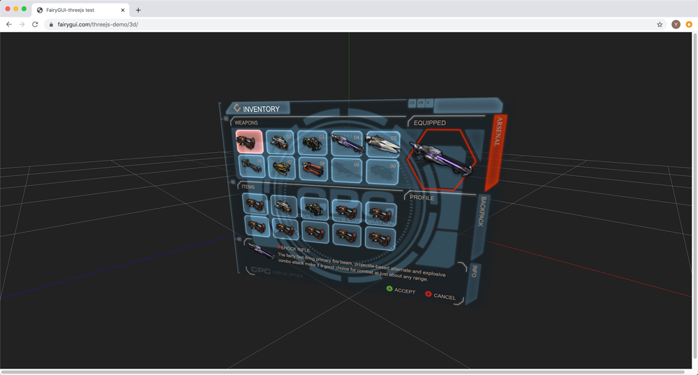Click empty weapon slot 09
This screenshot has height=375, width=698.
click(347, 170)
